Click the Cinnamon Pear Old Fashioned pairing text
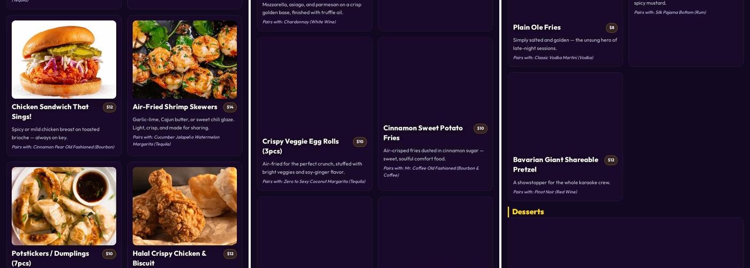This screenshot has width=750, height=268. point(63,147)
